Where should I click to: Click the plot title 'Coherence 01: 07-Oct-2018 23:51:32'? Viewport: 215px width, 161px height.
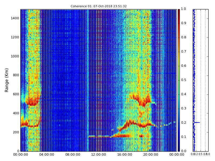pyautogui.click(x=99, y=6)
